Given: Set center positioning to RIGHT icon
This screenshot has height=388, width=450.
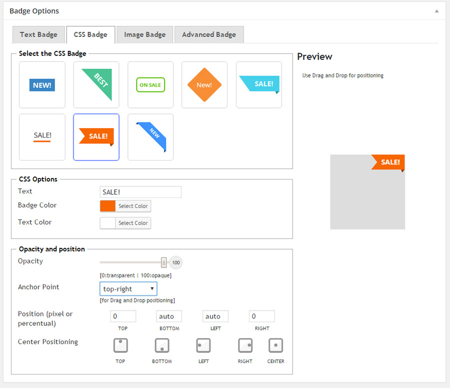Looking at the screenshot, I should (245, 345).
